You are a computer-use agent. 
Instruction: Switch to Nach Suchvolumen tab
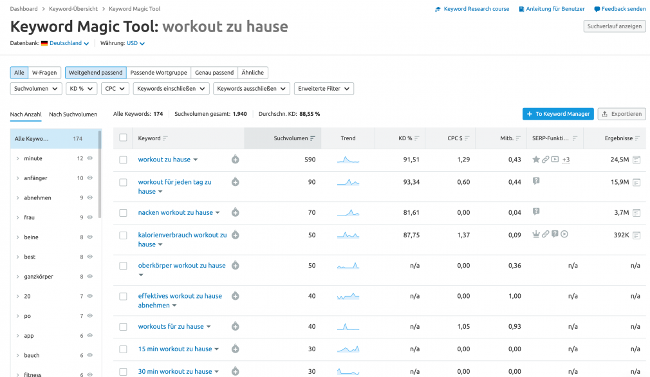[x=73, y=115]
